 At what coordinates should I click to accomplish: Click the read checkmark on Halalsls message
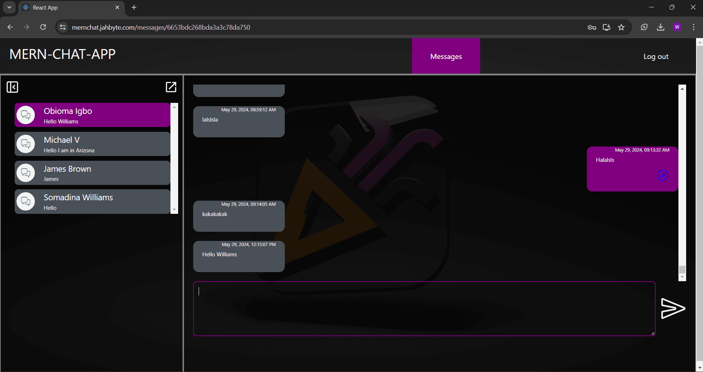coord(662,175)
